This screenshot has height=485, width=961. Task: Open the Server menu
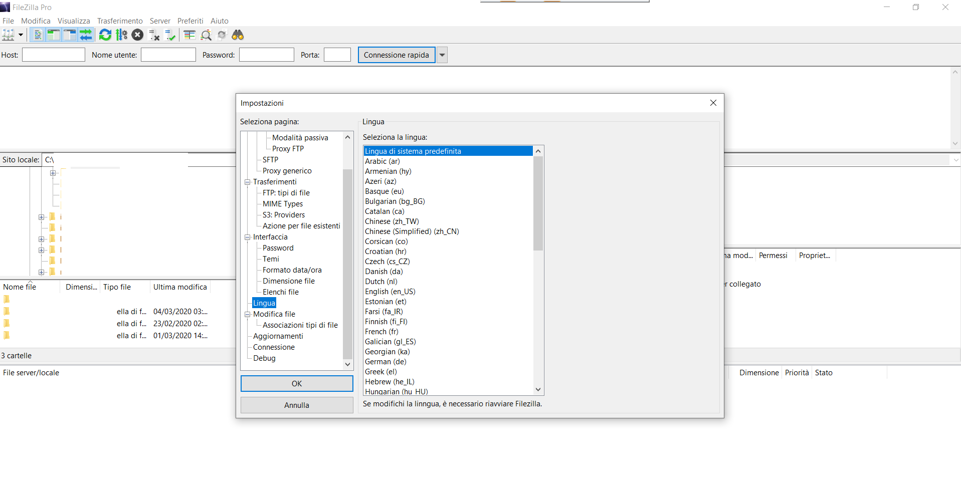pyautogui.click(x=160, y=21)
